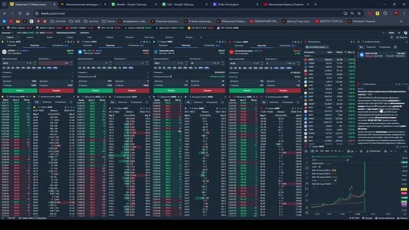This screenshot has width=409, height=230.
Task: Open the Индикаторы menu on the chart toolbar
Action: coord(373,151)
